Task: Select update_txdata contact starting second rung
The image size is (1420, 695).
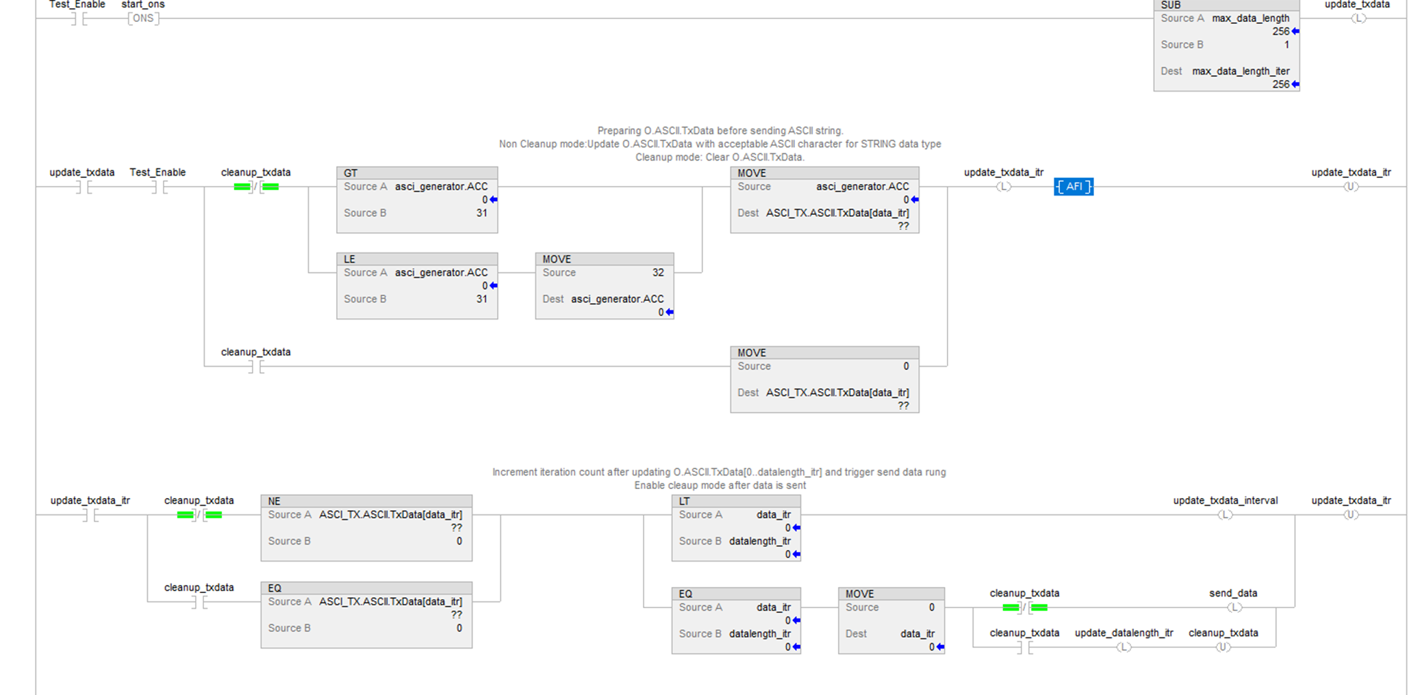Action: click(82, 187)
